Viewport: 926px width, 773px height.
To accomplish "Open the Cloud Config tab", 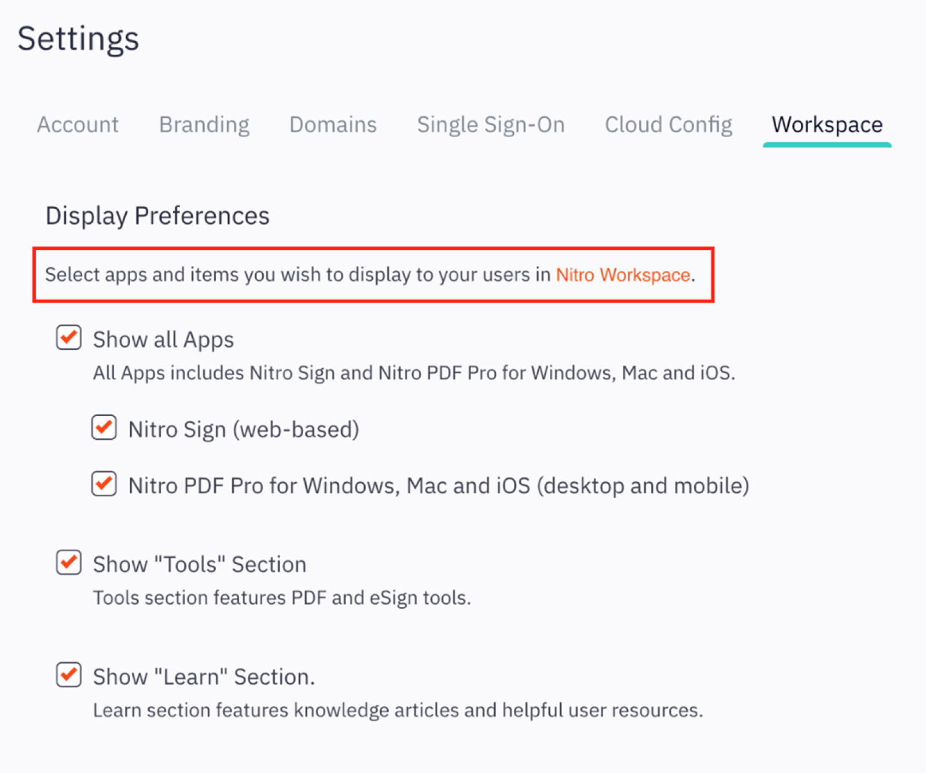I will [x=668, y=124].
